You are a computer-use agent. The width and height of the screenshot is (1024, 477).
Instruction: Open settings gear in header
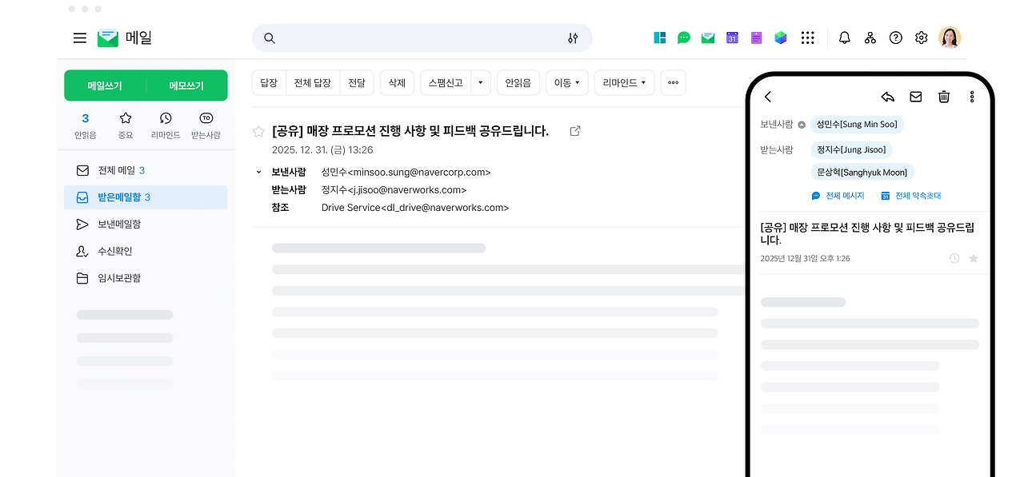point(922,38)
